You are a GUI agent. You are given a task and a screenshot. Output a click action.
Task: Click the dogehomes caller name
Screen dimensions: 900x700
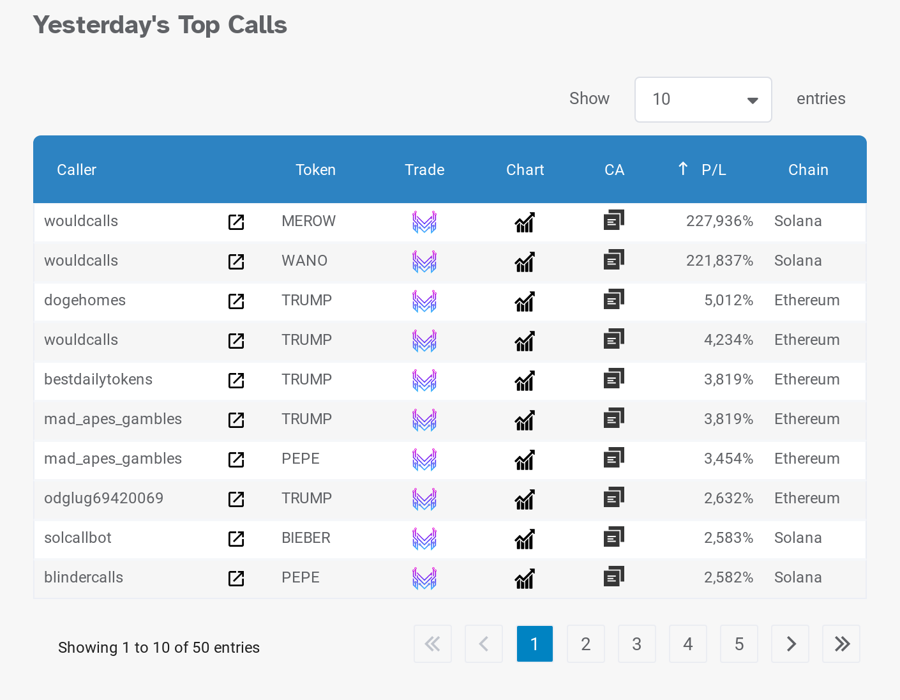click(x=85, y=300)
